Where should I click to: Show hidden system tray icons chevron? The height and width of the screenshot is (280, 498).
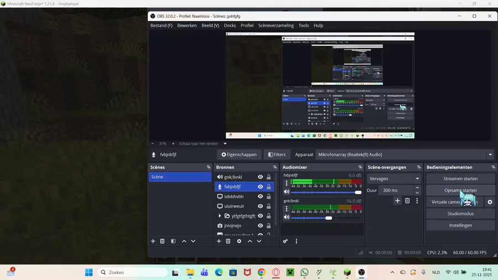(392, 272)
